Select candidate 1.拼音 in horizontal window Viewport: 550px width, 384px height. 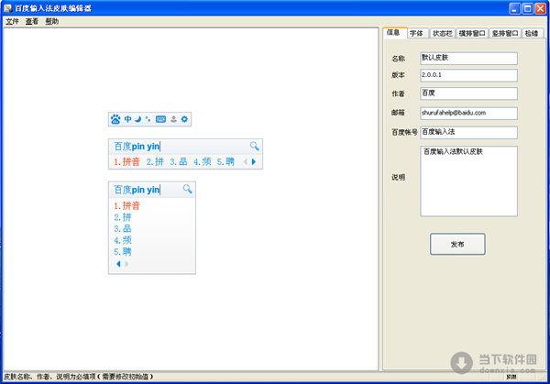click(x=126, y=161)
